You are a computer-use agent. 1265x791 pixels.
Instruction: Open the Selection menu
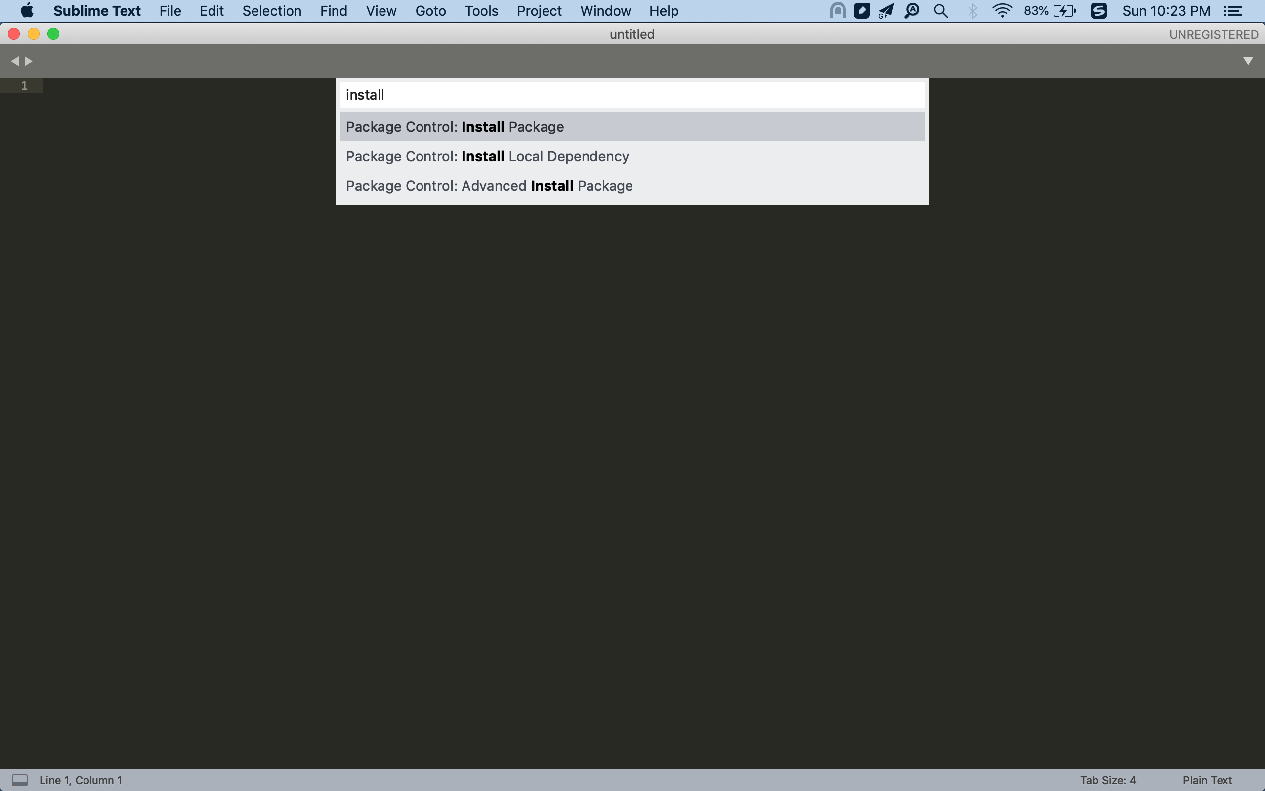pos(272,11)
